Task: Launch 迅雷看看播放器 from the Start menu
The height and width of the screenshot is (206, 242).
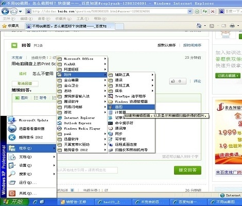Action: click(31, 129)
